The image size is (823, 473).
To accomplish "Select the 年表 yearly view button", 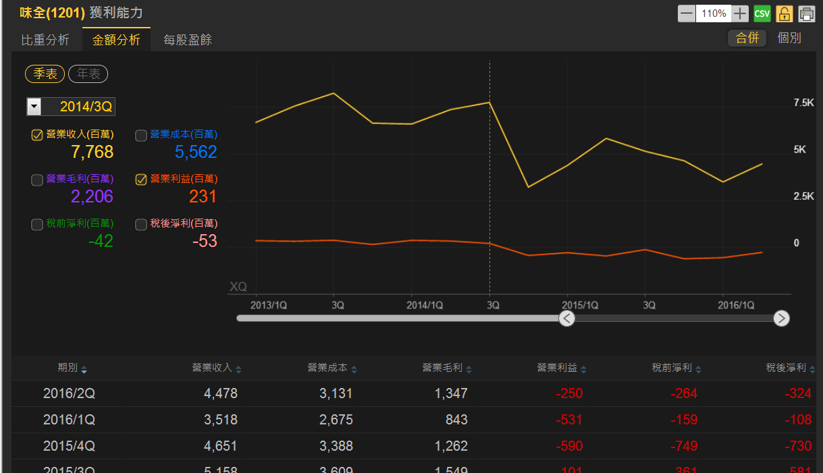I will (88, 74).
